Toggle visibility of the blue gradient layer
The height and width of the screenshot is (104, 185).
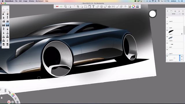pos(167,37)
